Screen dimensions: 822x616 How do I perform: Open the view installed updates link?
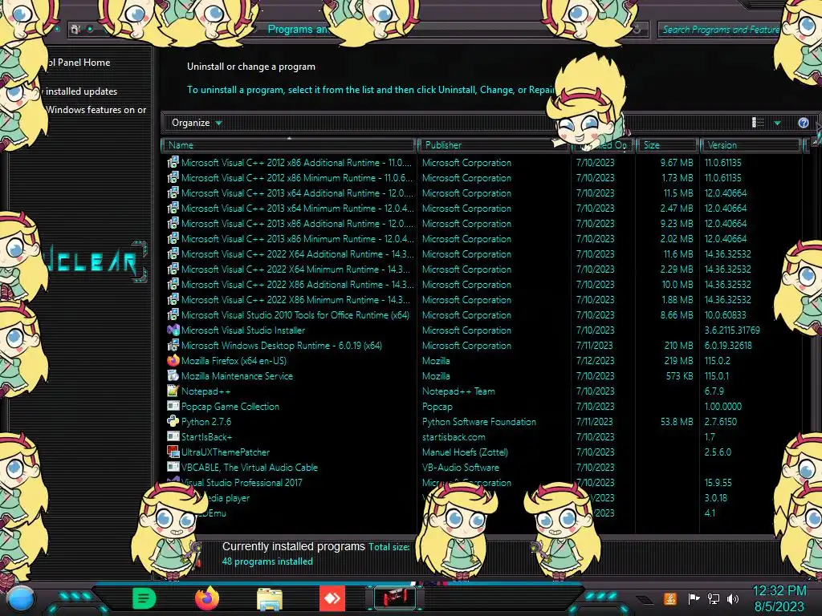tap(80, 91)
